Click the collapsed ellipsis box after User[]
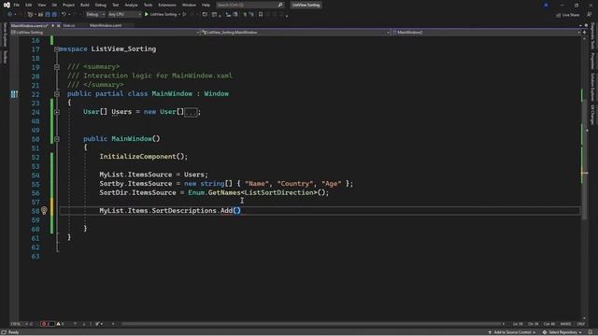 click(191, 112)
